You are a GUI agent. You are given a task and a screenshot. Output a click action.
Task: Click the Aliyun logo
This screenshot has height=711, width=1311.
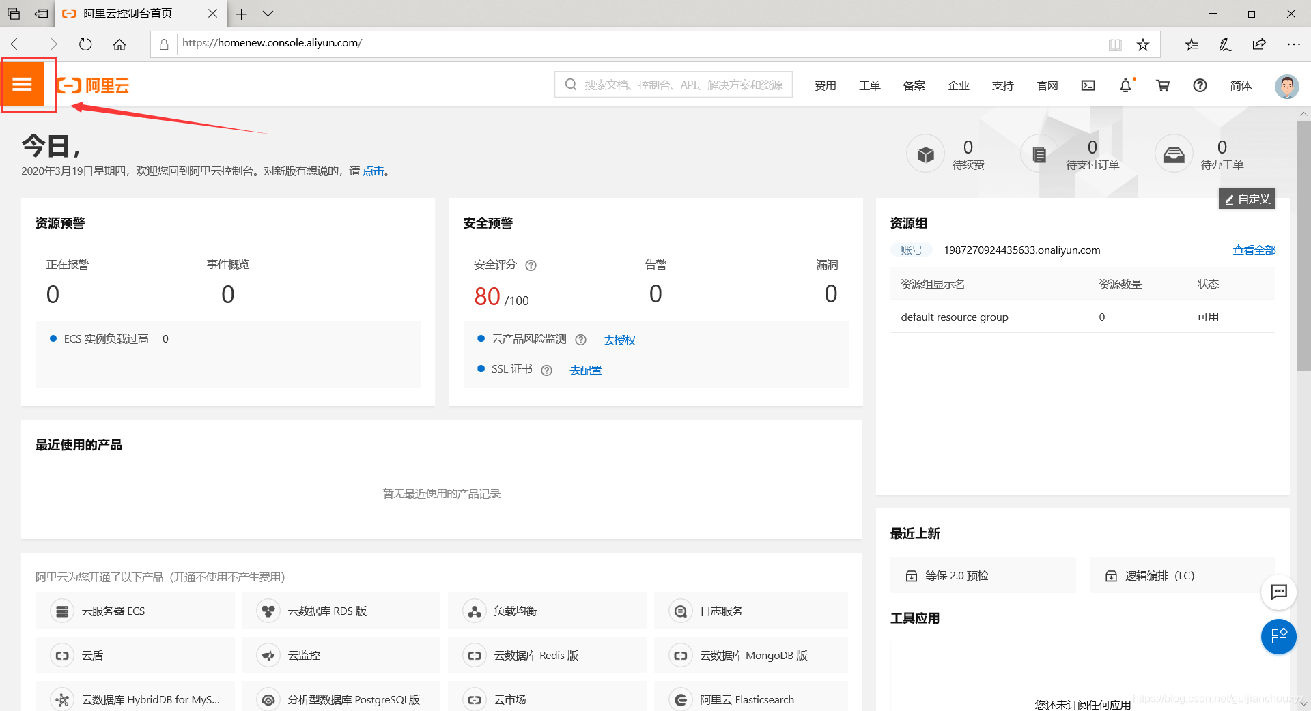[x=93, y=85]
